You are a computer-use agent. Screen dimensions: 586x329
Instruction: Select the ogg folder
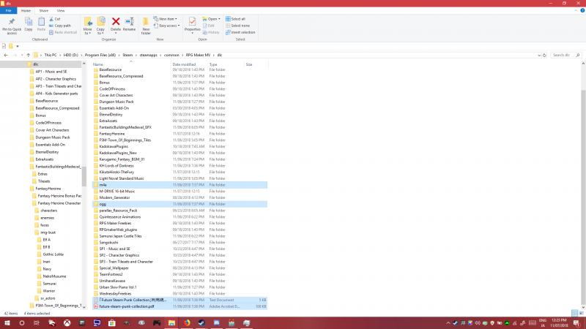coord(179,204)
